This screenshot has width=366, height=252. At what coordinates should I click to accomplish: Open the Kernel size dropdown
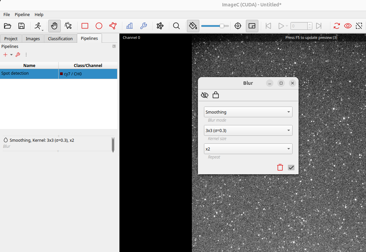248,130
